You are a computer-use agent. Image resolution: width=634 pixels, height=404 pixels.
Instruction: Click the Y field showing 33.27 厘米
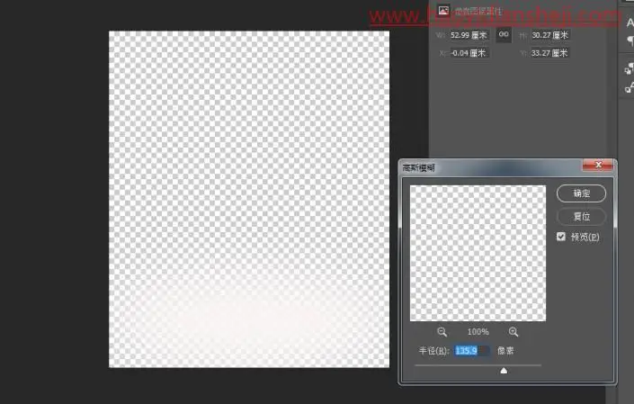(549, 53)
